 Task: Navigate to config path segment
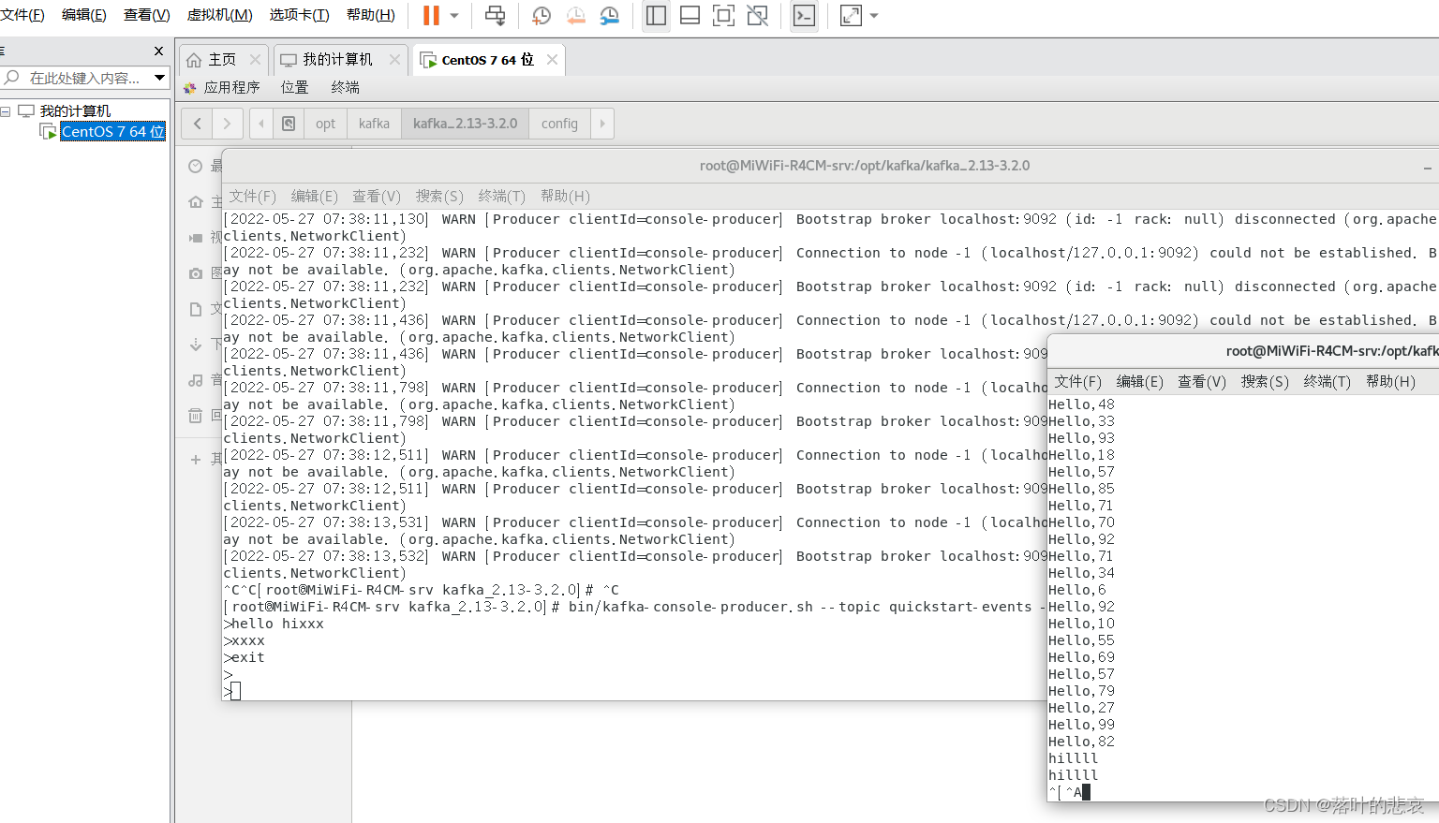coord(559,124)
